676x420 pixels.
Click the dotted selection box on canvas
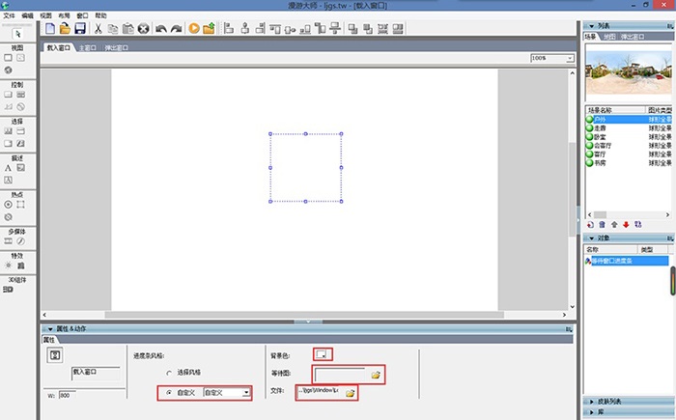click(x=306, y=168)
